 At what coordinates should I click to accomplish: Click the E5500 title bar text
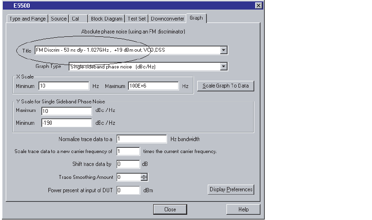22,5
